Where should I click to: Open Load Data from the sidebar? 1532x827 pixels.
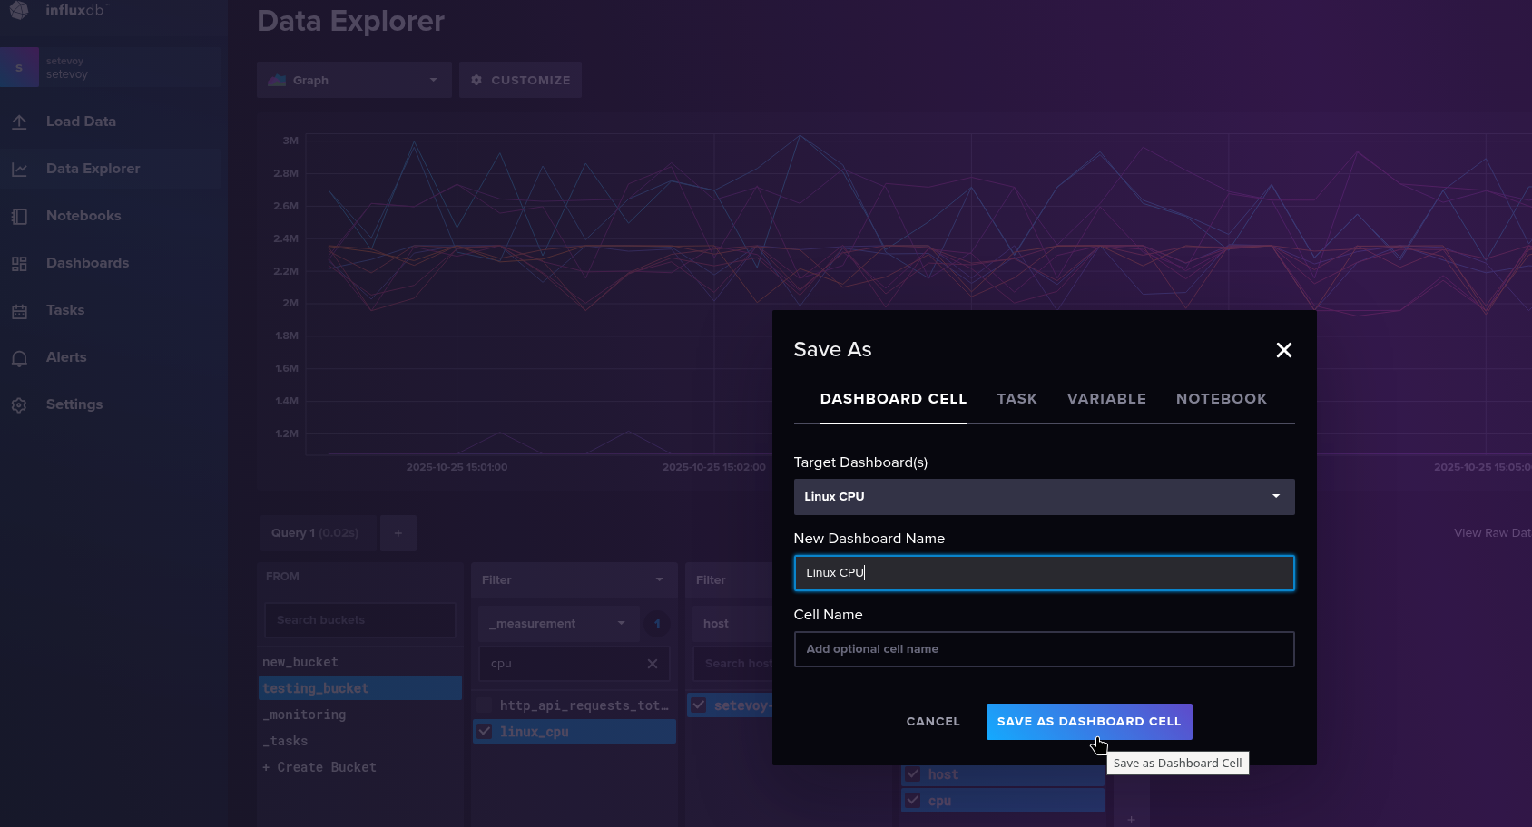pos(80,122)
